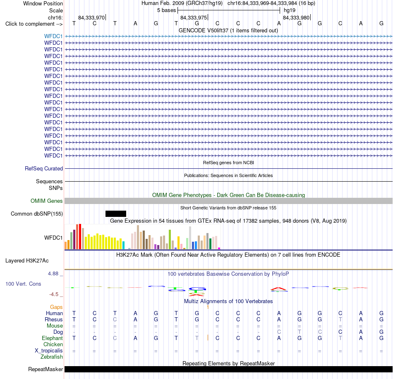Open the H3K27Ac Mark track title
Image resolution: width=393 pixels, height=379 pixels.
click(228, 255)
